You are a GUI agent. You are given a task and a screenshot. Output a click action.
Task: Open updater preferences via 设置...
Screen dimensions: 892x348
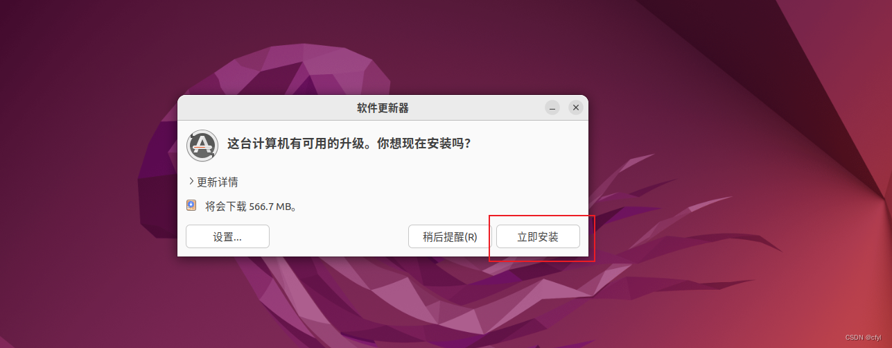[x=227, y=236]
